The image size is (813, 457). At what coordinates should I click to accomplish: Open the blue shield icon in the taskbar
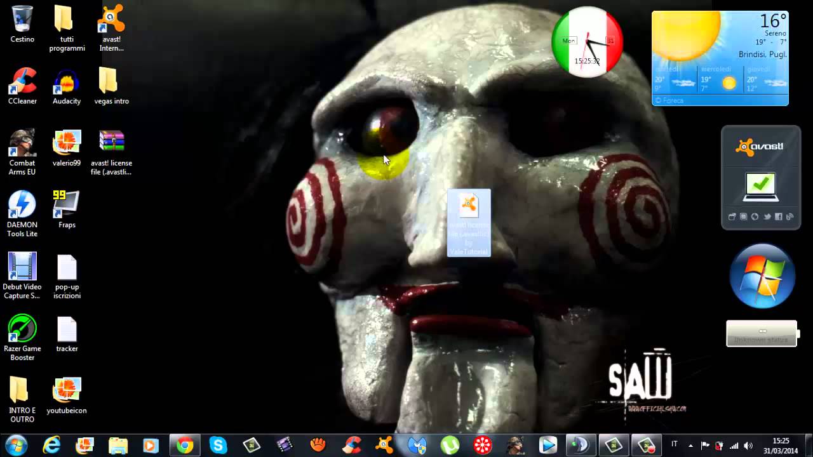coord(417,446)
